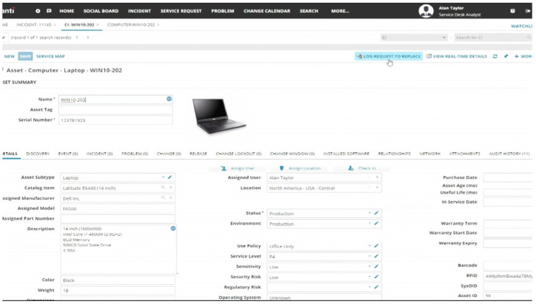Viewport: 536px width, 304px height.
Task: Click the refresh icon in record toolbar
Action: click(x=495, y=56)
